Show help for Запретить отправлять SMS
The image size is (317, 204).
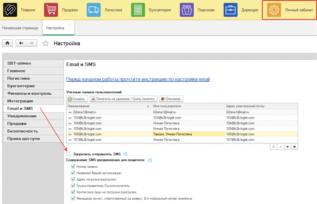(125, 154)
